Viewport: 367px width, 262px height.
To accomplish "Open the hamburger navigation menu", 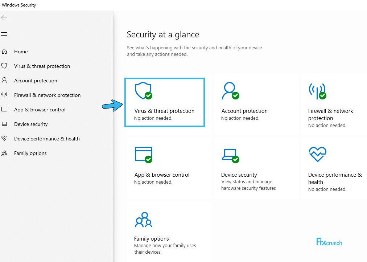I will [x=4, y=34].
